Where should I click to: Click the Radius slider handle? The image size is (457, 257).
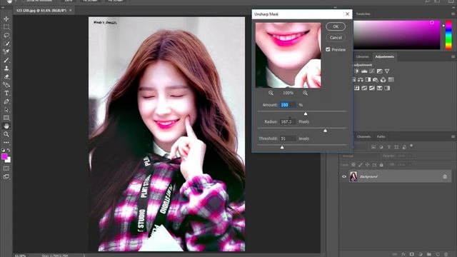pos(326,131)
